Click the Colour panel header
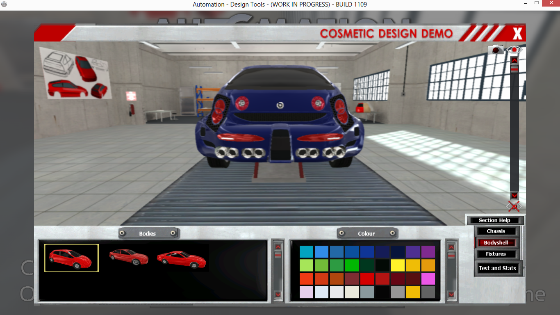This screenshot has height=315, width=560. click(x=367, y=233)
